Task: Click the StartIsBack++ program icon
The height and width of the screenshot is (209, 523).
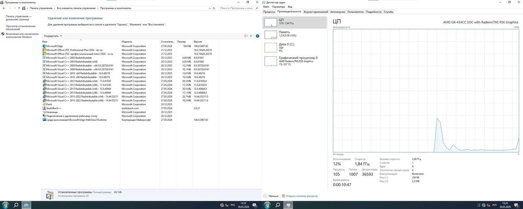Action: pyautogui.click(x=44, y=108)
